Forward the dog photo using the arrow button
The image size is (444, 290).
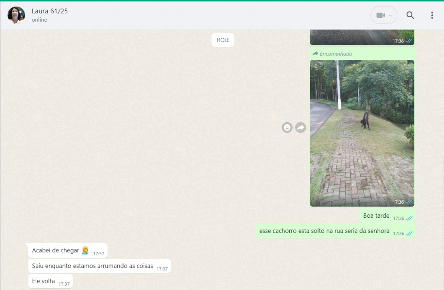pos(301,128)
